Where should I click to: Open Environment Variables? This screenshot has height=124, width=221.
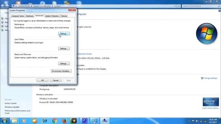click(x=61, y=71)
